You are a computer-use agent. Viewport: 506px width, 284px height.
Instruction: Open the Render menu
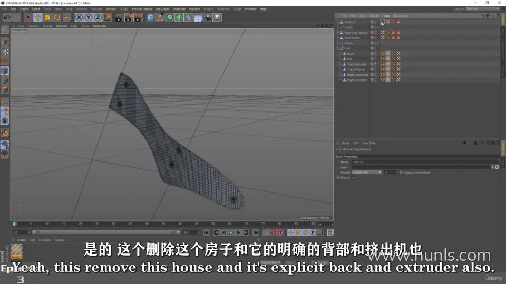click(x=111, y=9)
